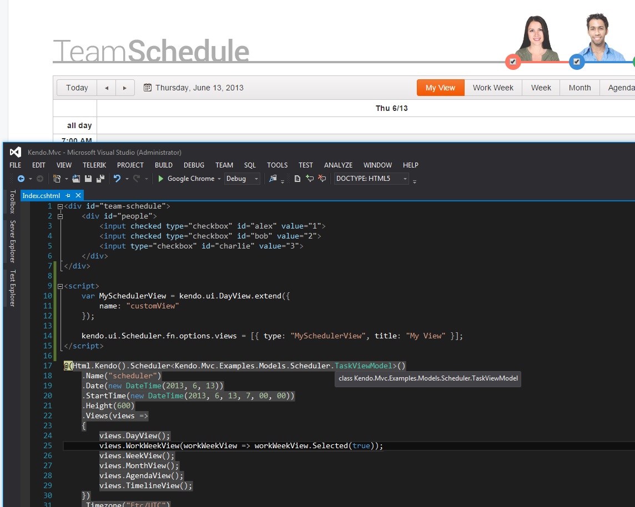
Task: Open the DEBUG menu
Action: coord(194,165)
